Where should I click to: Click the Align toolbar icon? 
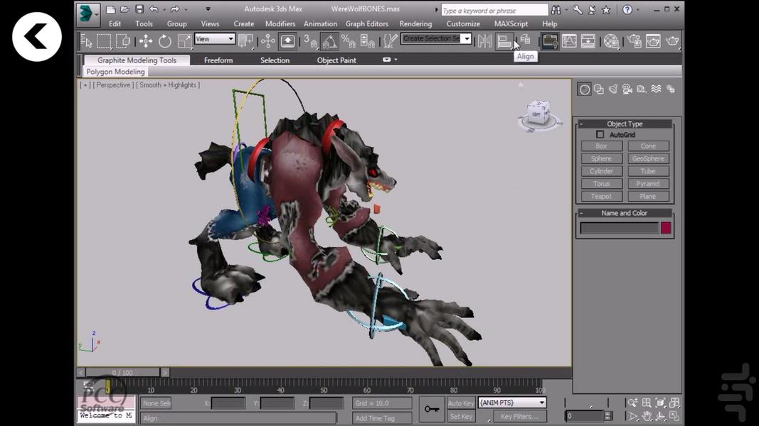(x=504, y=41)
